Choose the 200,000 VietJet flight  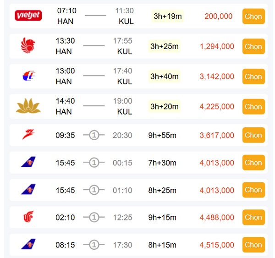(253, 16)
